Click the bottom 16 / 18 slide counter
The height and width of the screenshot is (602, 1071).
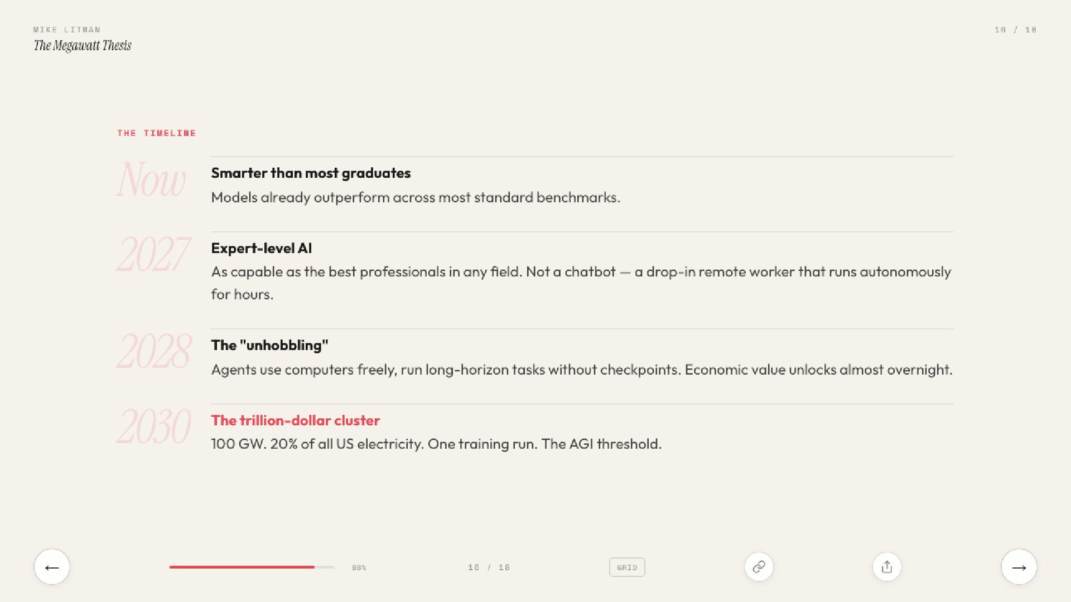(x=489, y=567)
